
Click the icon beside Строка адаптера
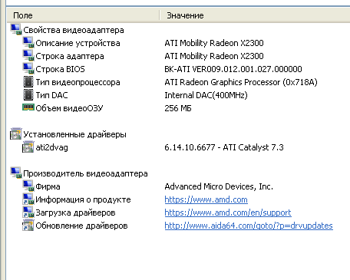28,56
